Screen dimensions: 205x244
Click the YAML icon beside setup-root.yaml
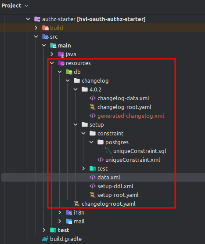(93, 195)
